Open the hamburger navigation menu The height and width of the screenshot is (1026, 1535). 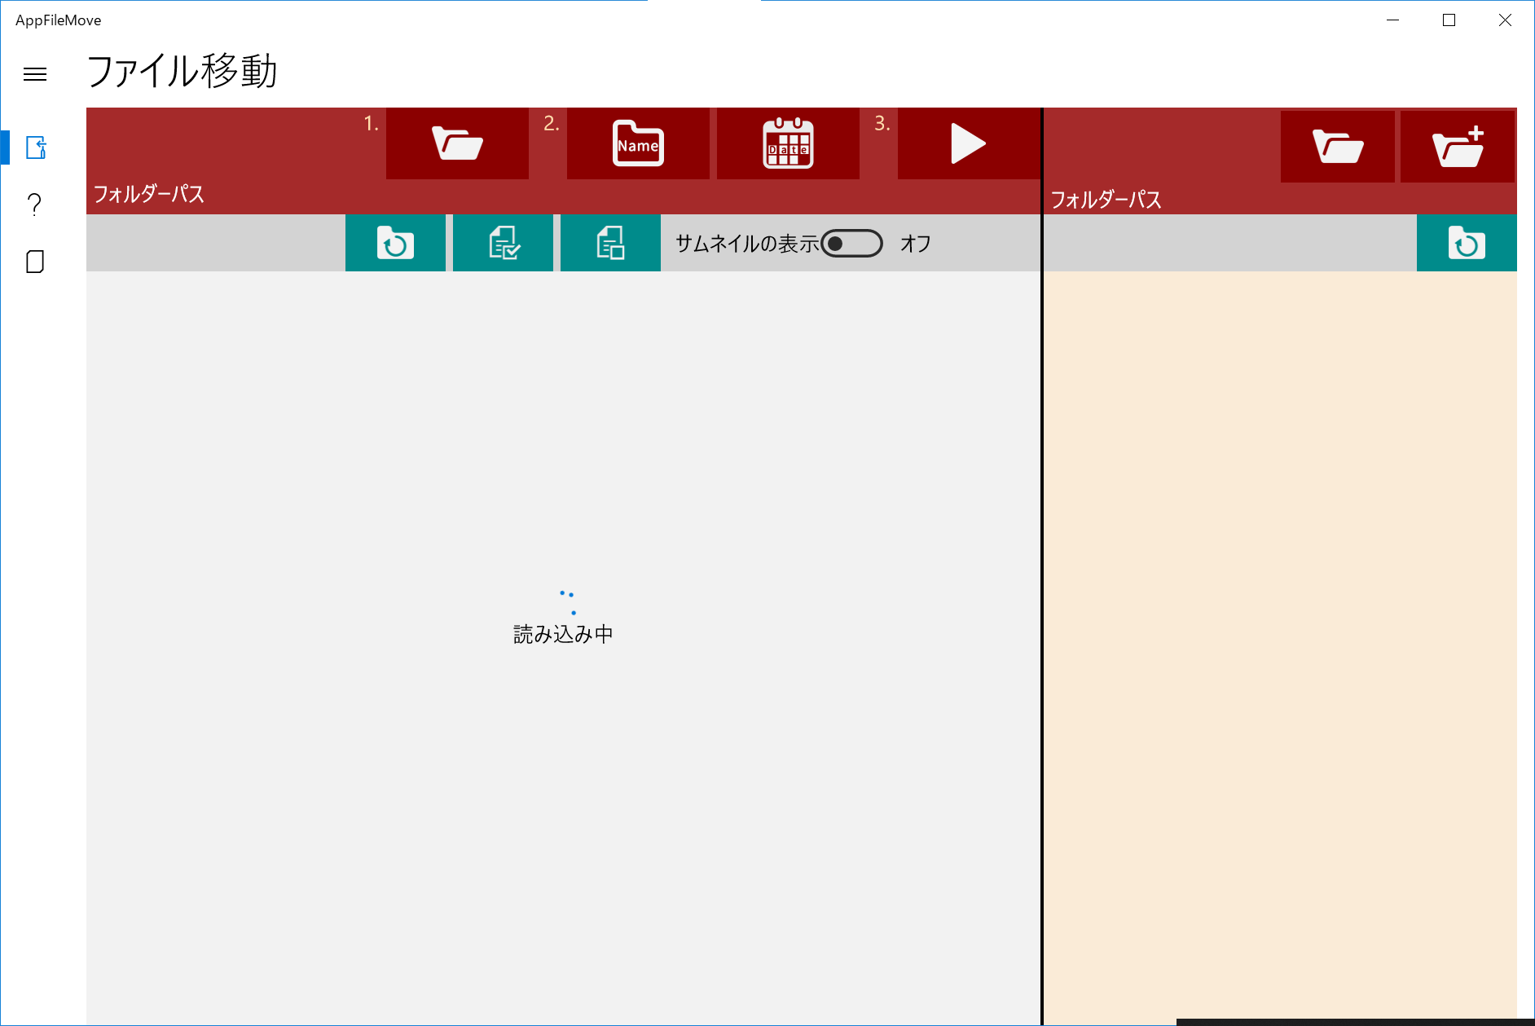pos(35,74)
